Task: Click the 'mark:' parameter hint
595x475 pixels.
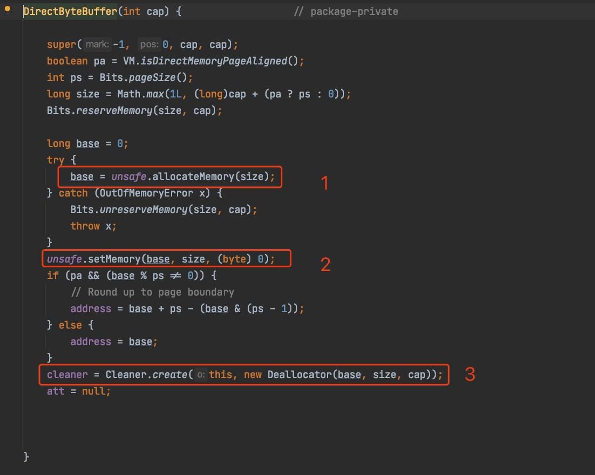Action: tap(97, 44)
